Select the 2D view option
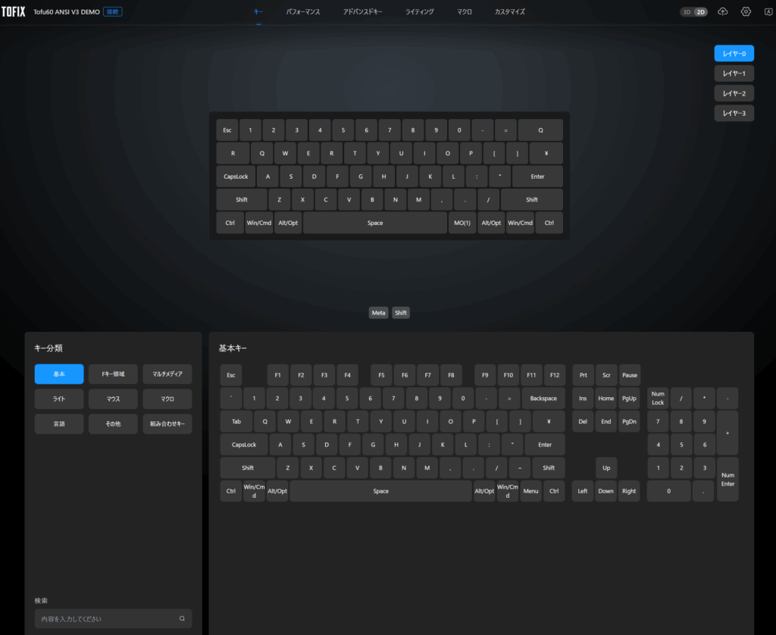This screenshot has width=776, height=635. click(x=701, y=12)
